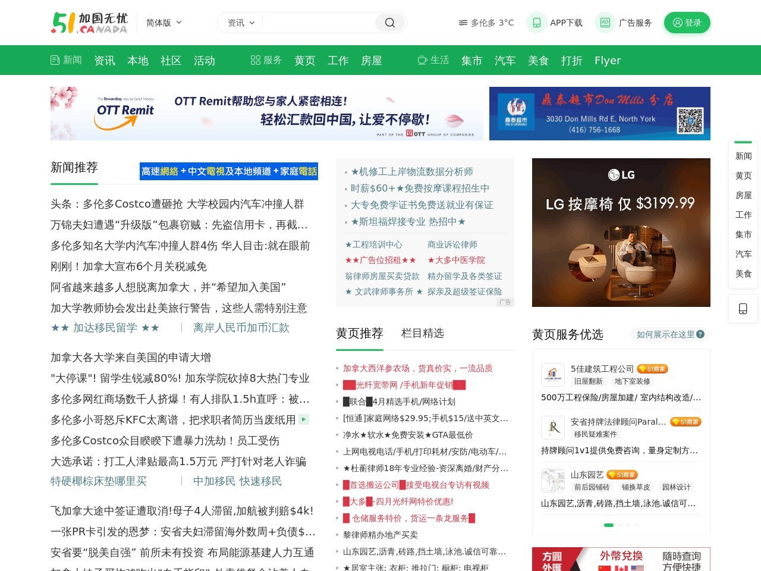Select the 黄页推荐 tab
This screenshot has width=761, height=571.
coord(360,333)
